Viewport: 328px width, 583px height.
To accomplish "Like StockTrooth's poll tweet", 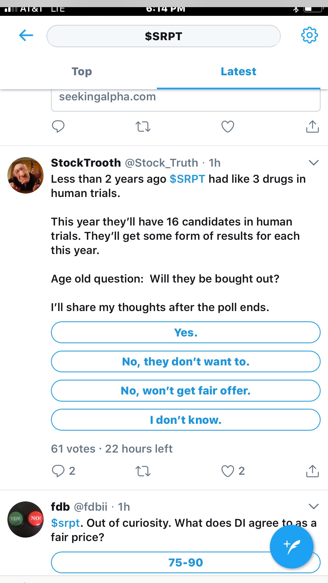I will pyautogui.click(x=228, y=471).
